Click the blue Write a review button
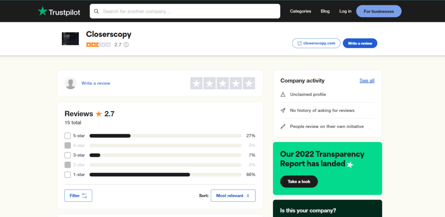This screenshot has height=217, width=445. pos(360,43)
